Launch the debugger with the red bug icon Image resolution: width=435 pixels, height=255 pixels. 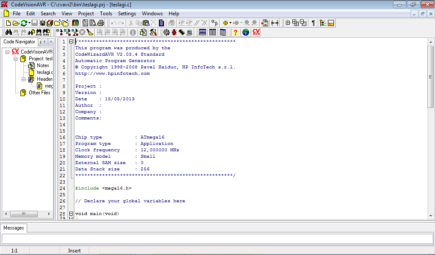click(174, 32)
